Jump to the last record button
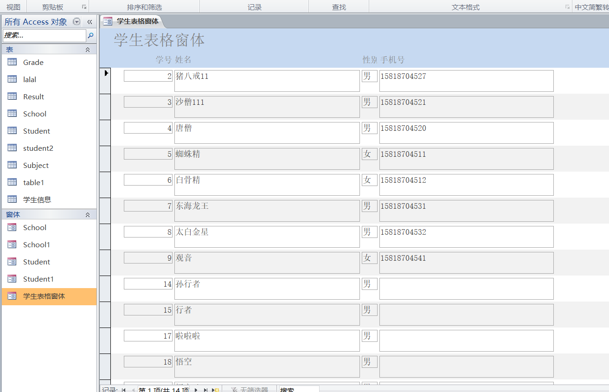The height and width of the screenshot is (392, 609). click(x=205, y=390)
